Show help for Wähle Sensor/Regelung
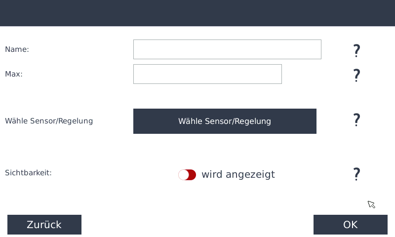The width and height of the screenshot is (395, 237). click(356, 120)
